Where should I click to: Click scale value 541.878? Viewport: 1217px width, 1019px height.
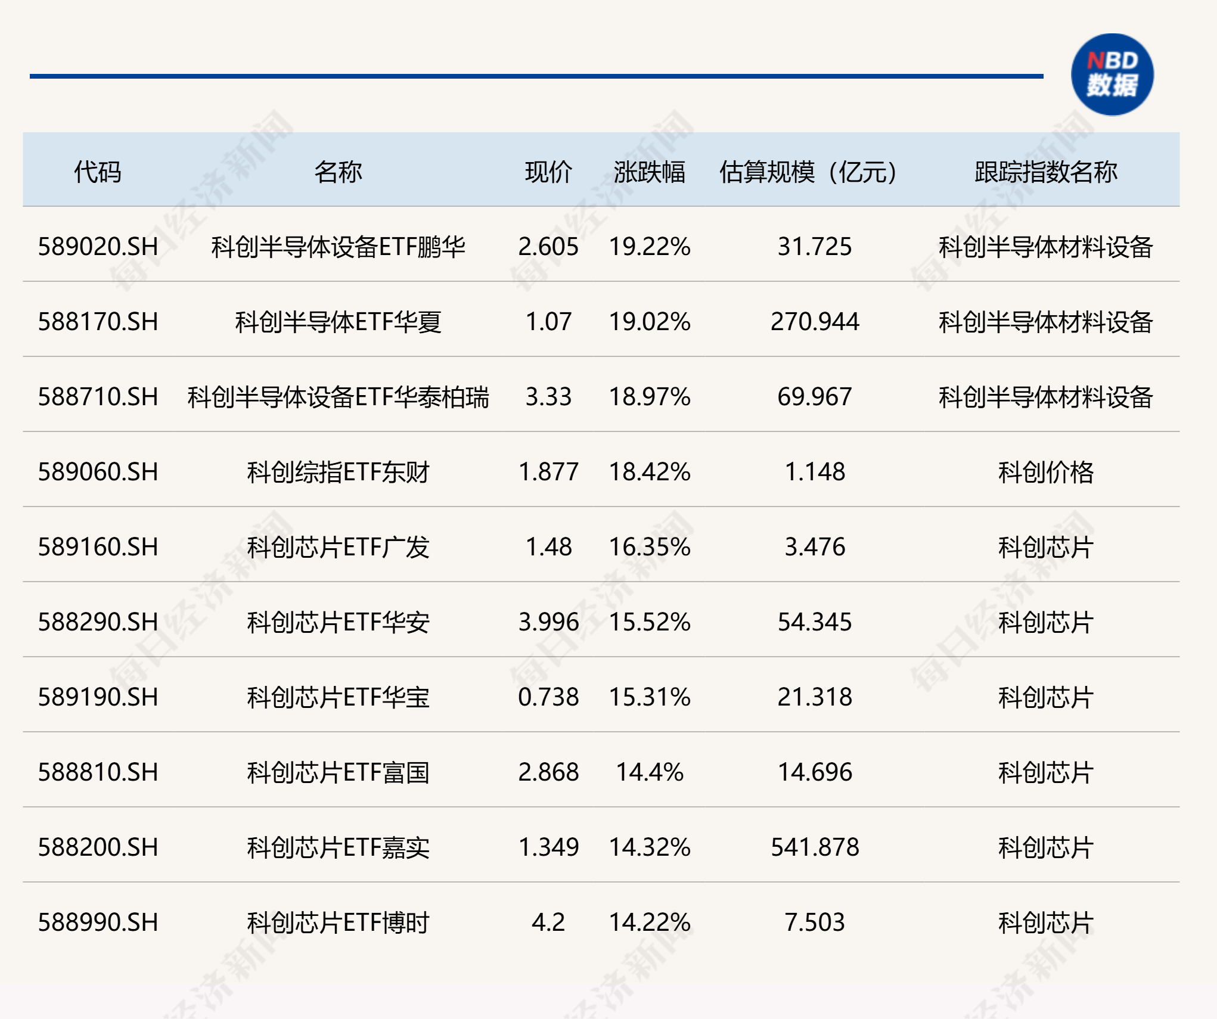point(815,847)
